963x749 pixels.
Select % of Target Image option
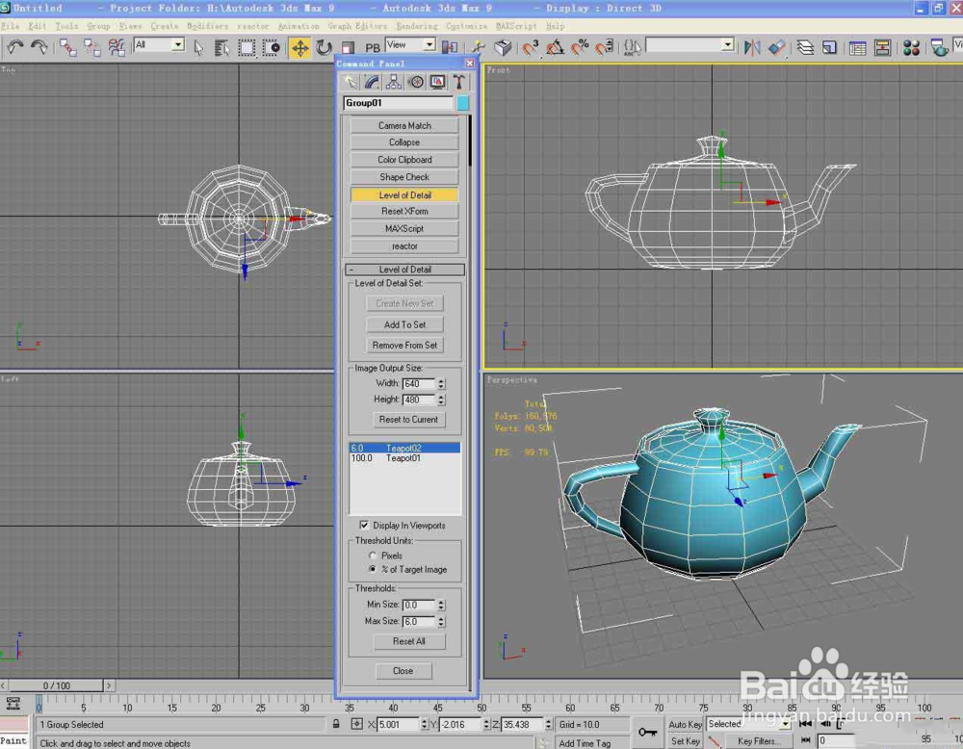click(x=373, y=570)
